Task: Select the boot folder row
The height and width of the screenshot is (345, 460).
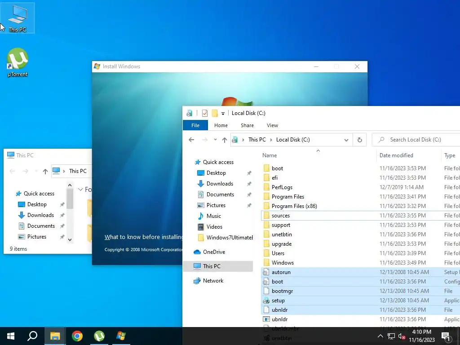Action: click(360, 168)
